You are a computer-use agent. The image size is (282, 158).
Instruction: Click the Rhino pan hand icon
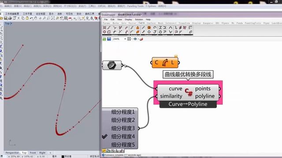click(x=36, y=18)
